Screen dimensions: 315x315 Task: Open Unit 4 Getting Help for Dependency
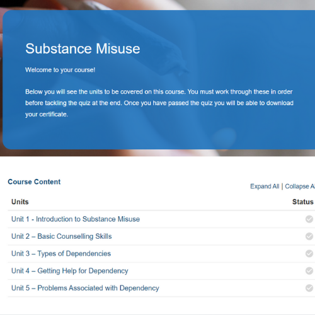click(70, 271)
